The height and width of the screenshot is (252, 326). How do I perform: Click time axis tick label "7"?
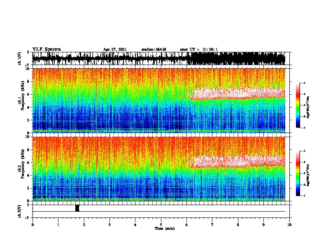tap(212, 224)
